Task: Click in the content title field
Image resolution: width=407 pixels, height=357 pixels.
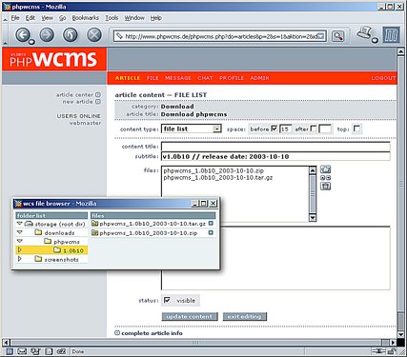Action: [x=275, y=147]
